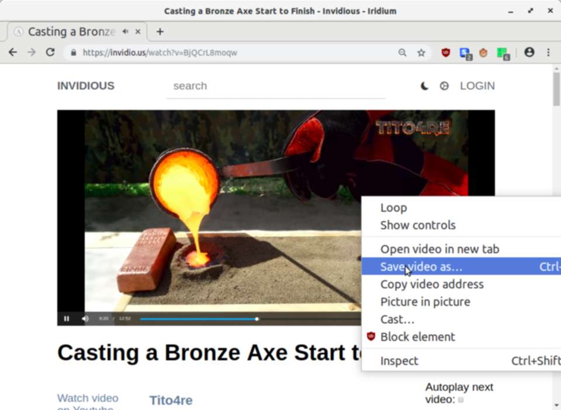This screenshot has width=561, height=410.
Task: Choose Cast... in the context menu
Action: 462,319
